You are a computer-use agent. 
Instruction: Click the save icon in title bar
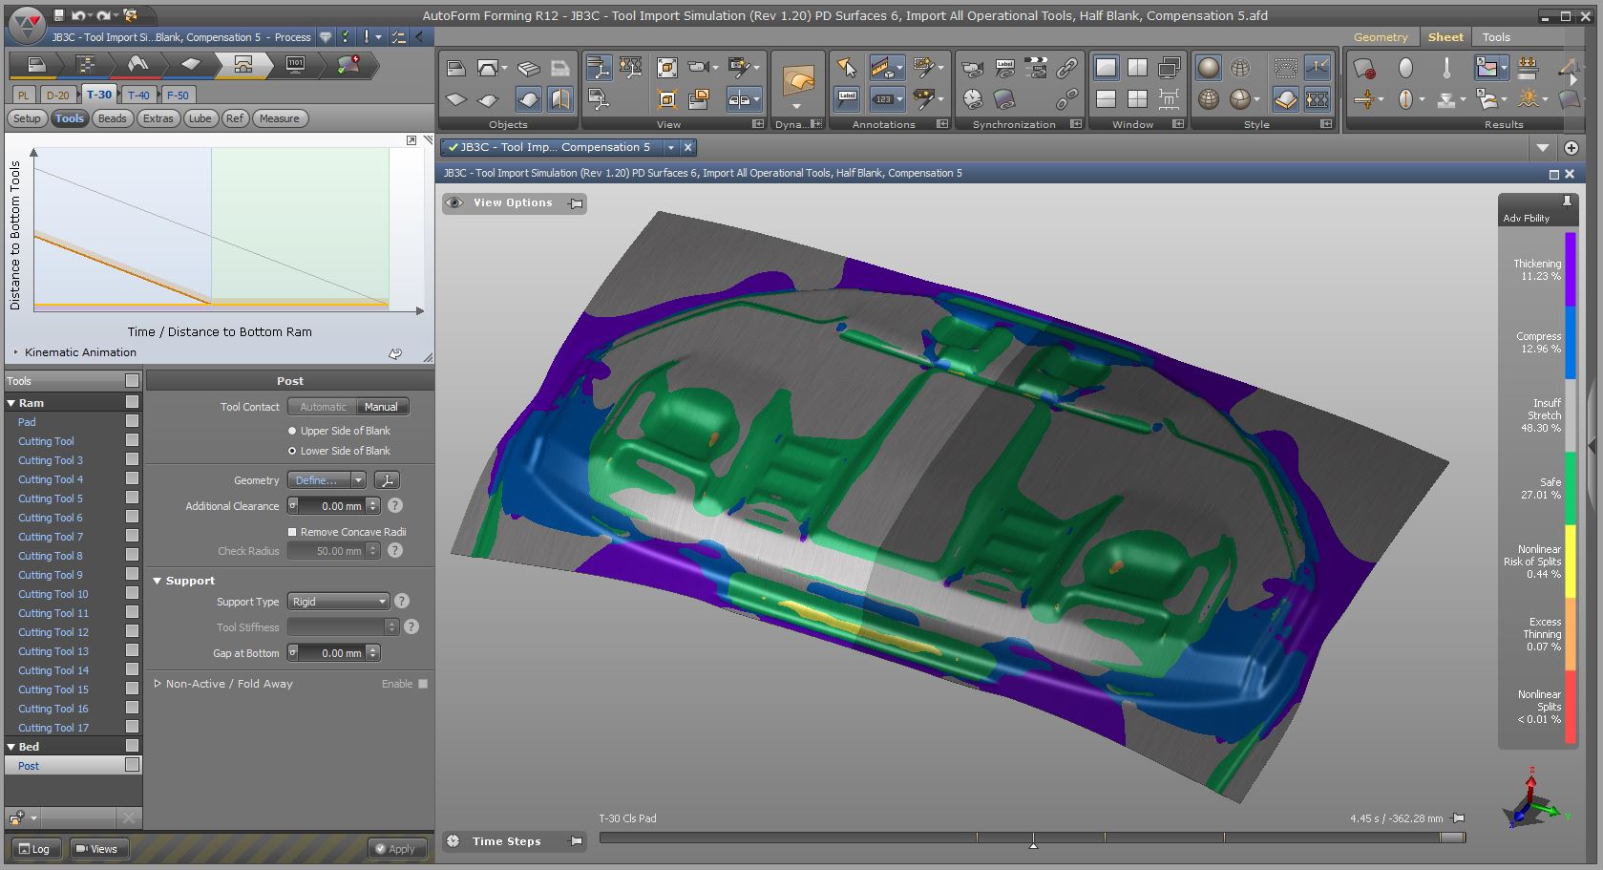pos(58,15)
